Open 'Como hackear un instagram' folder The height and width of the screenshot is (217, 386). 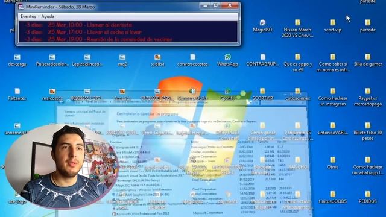(333, 97)
